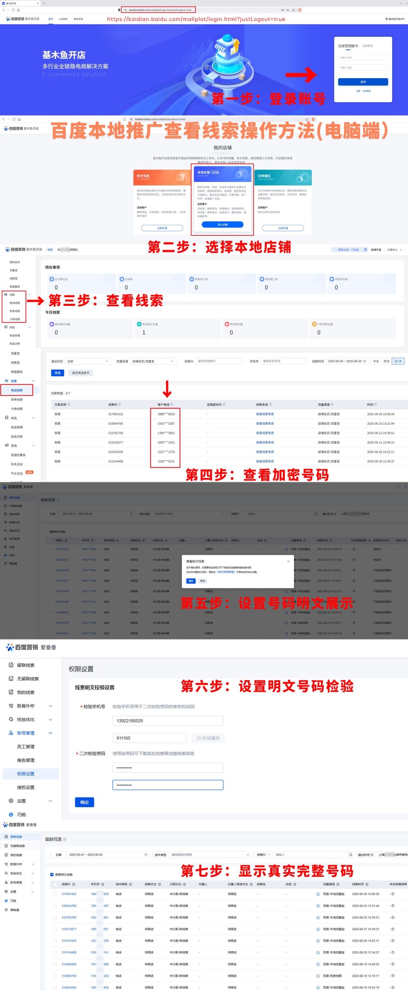The width and height of the screenshot is (408, 991).
Task: Click the 留联线索 icon in permission page sidebar
Action: point(11,665)
